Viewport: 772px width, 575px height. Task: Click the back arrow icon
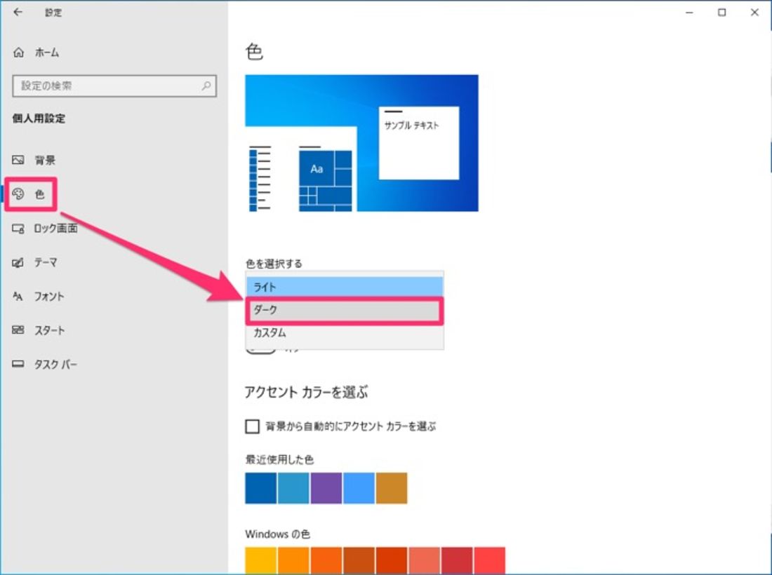coord(18,12)
